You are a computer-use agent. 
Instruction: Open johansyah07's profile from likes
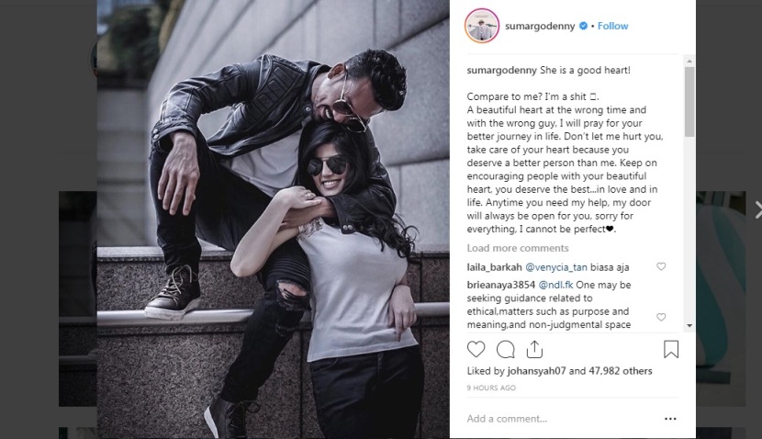(x=536, y=371)
